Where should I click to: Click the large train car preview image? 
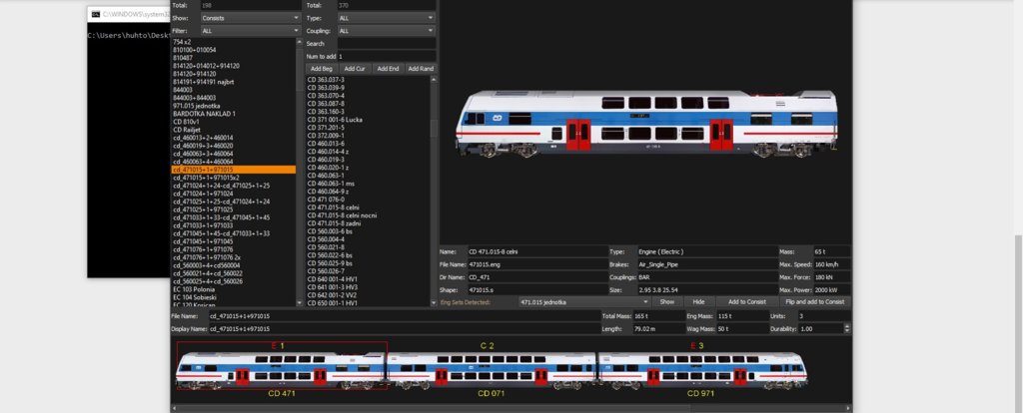pos(646,124)
